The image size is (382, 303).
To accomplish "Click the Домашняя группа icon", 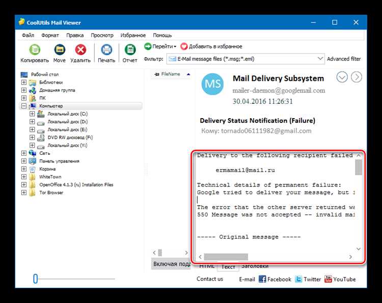I will 33,90.
